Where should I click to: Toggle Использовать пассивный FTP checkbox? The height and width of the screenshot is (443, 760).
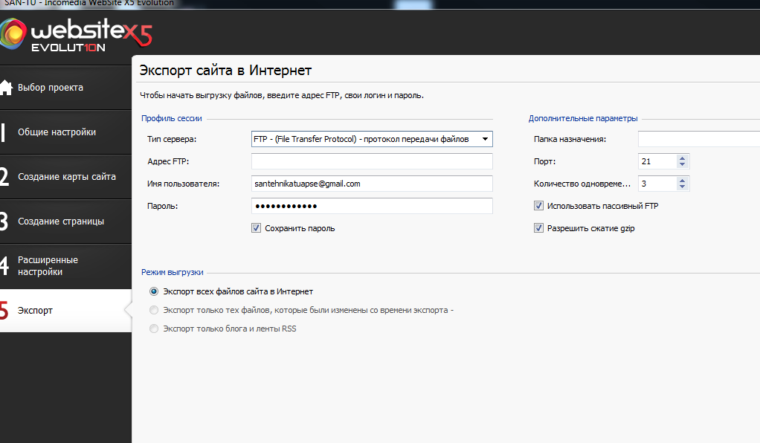tap(538, 205)
